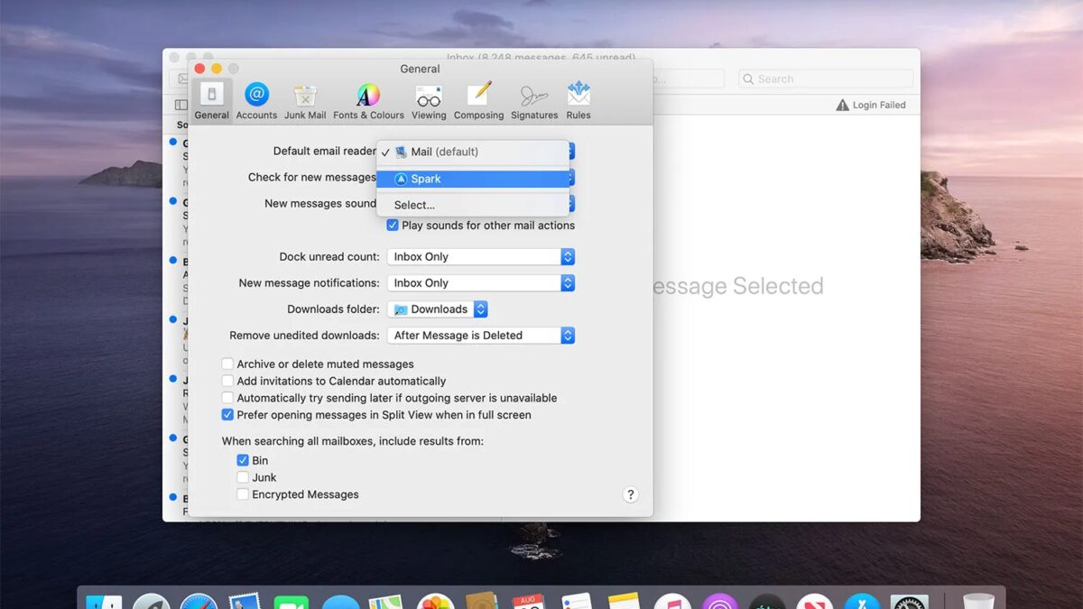Open the Rules preferences pane
The width and height of the screenshot is (1083, 609).
tap(579, 97)
